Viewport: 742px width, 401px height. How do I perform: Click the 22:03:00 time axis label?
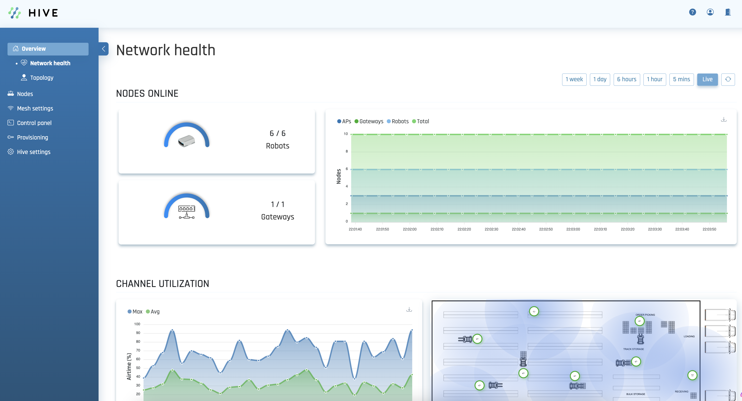point(573,229)
